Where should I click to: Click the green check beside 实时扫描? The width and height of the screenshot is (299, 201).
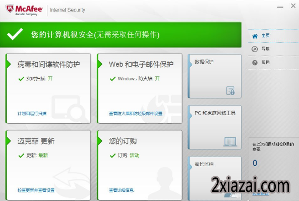(x=21, y=79)
